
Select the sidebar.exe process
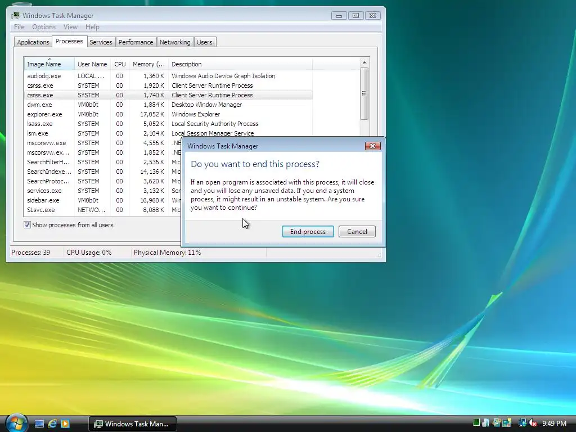tap(102, 200)
